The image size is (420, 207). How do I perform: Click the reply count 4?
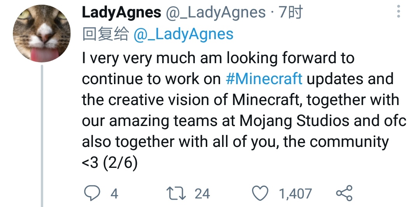pyautogui.click(x=114, y=193)
